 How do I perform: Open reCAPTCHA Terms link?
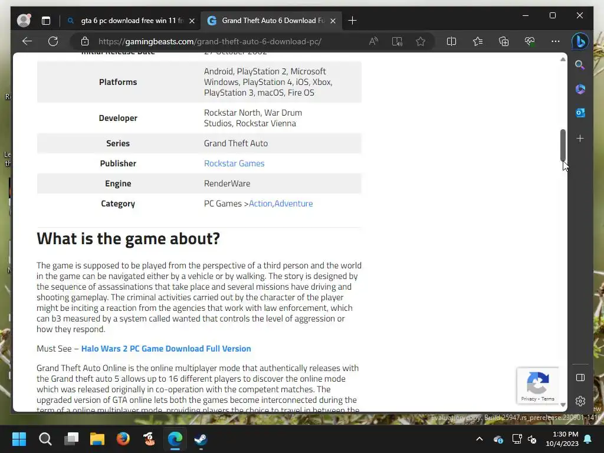(x=548, y=399)
